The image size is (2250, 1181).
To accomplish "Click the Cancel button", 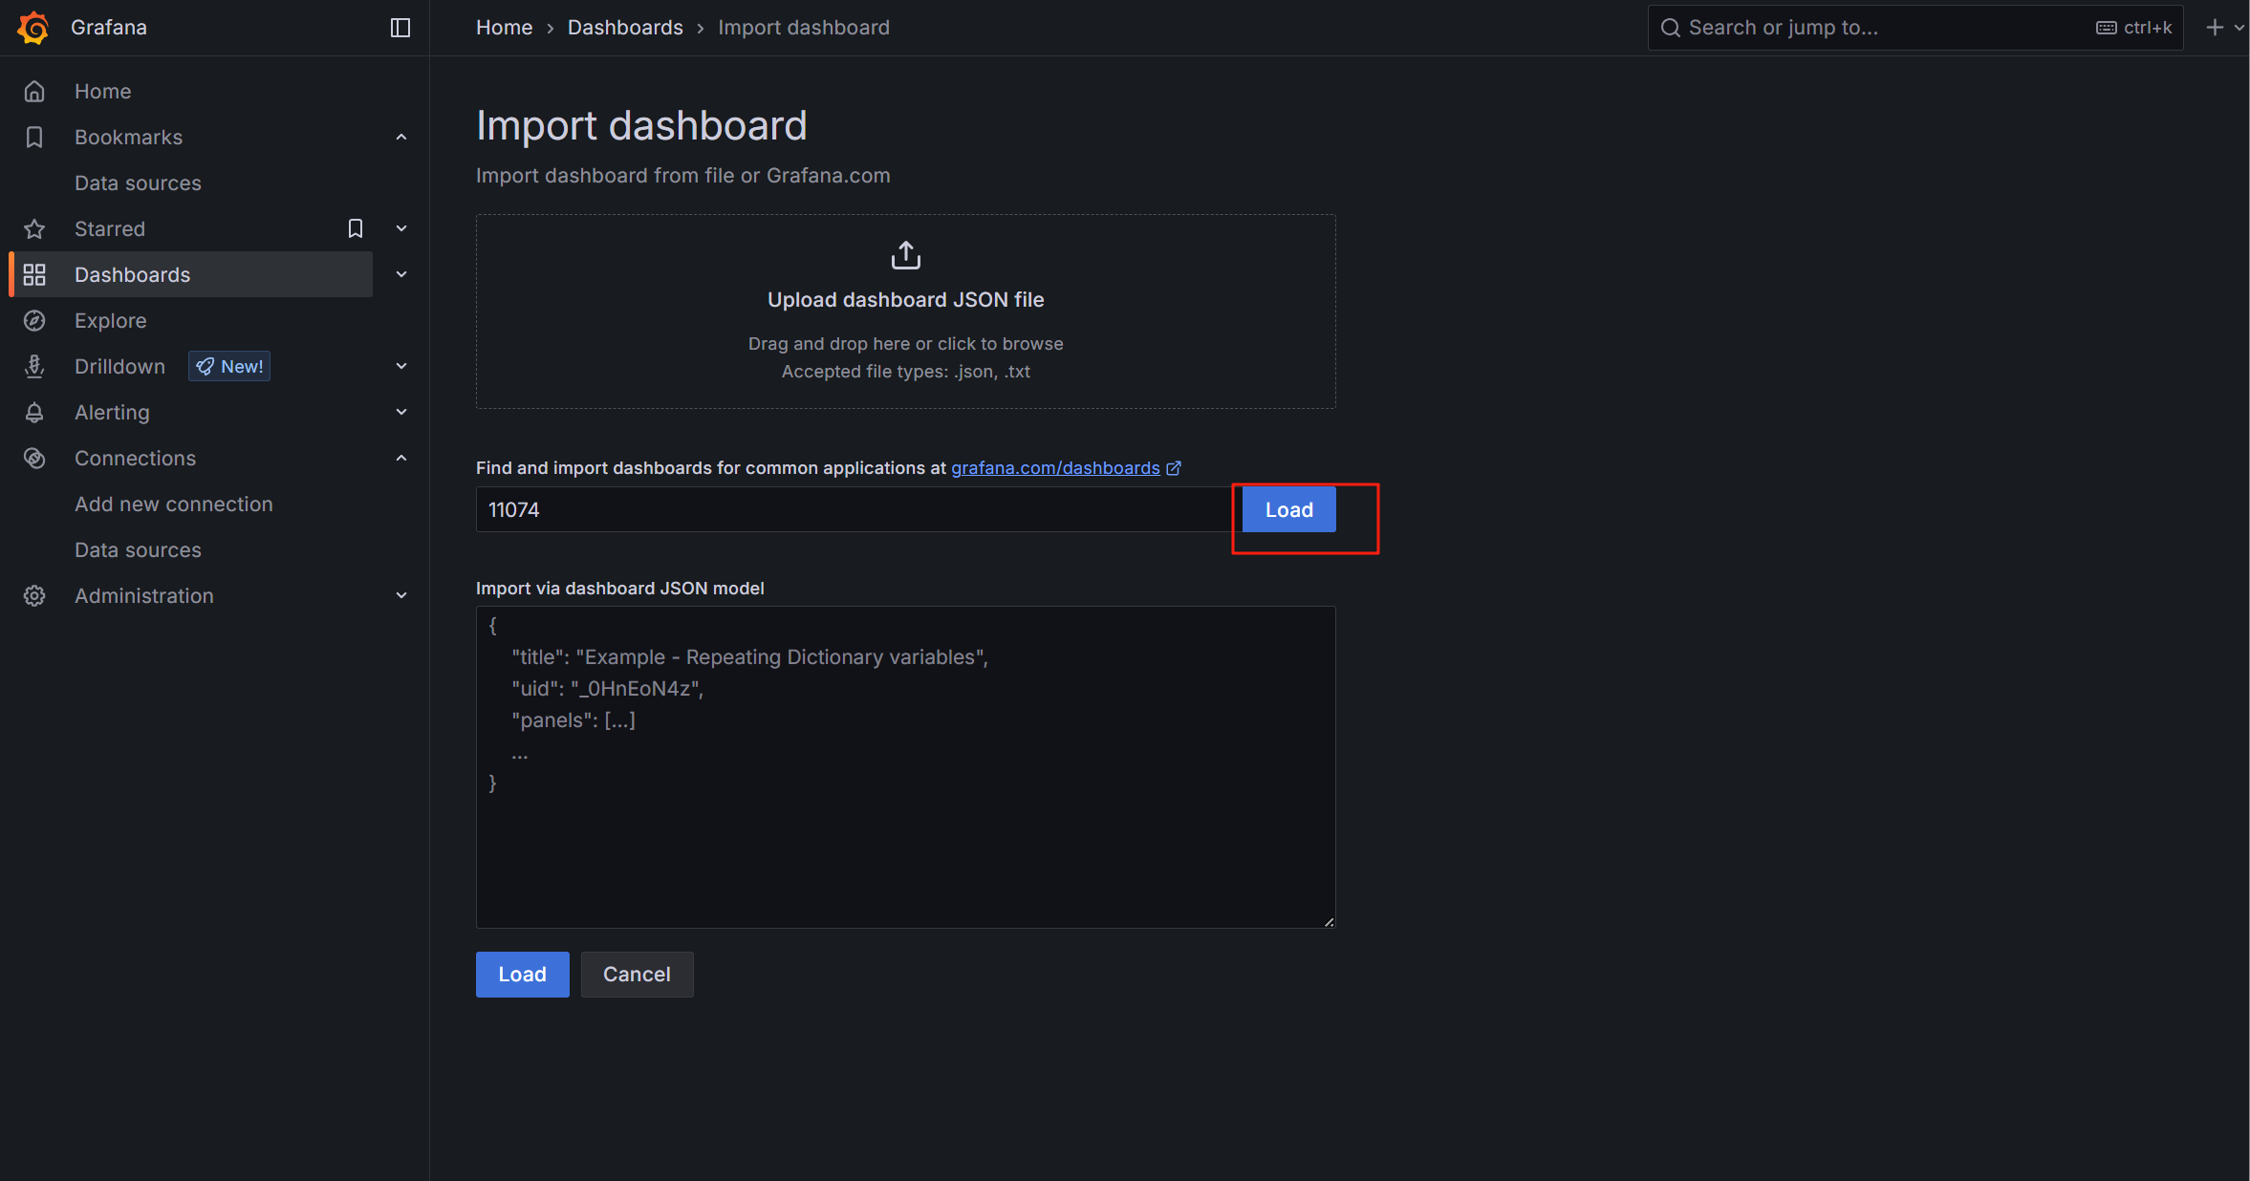I will (x=637, y=975).
